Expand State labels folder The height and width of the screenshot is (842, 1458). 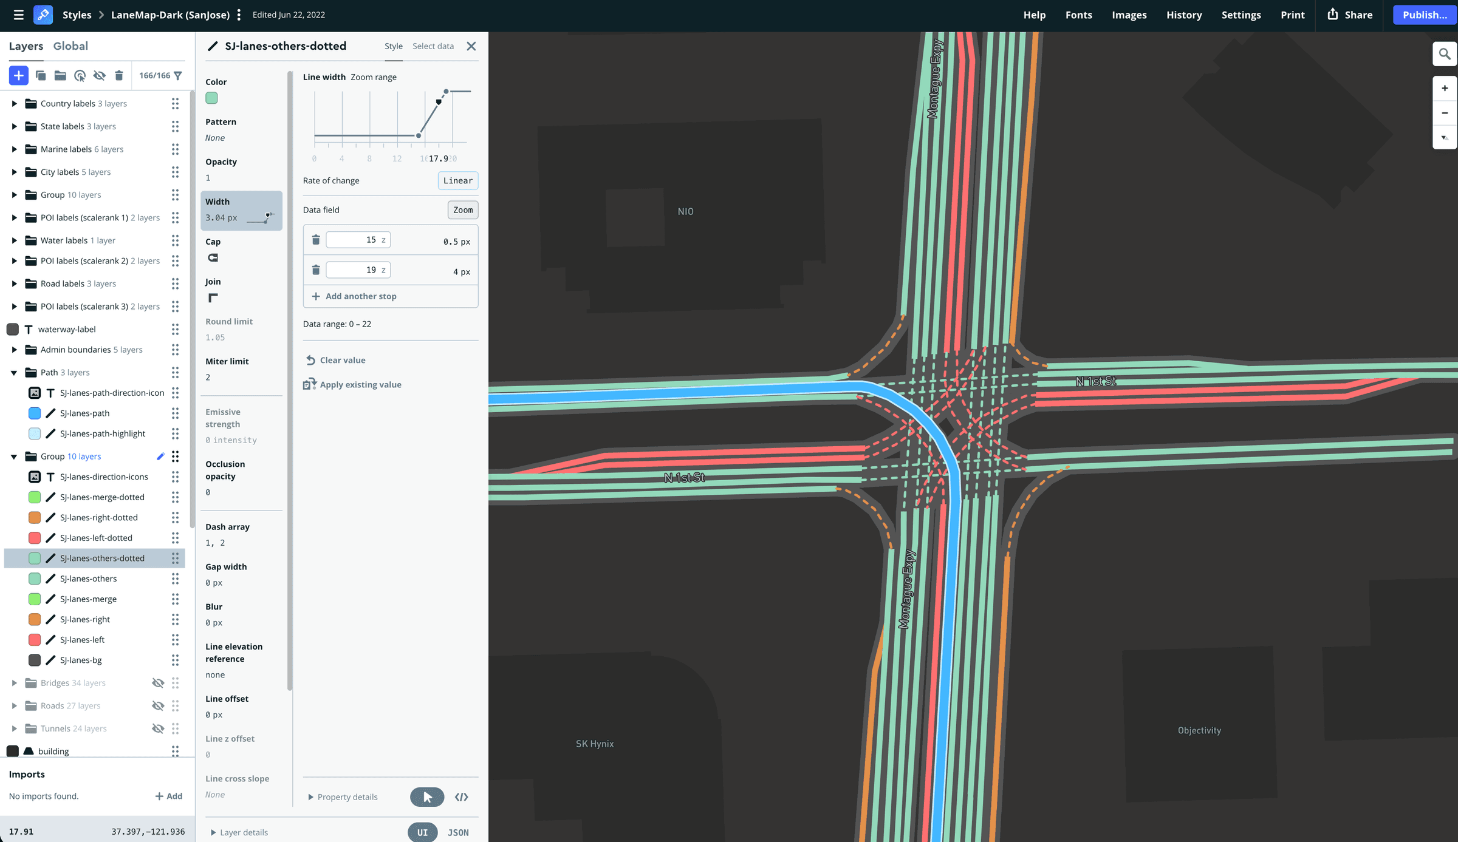pyautogui.click(x=15, y=127)
